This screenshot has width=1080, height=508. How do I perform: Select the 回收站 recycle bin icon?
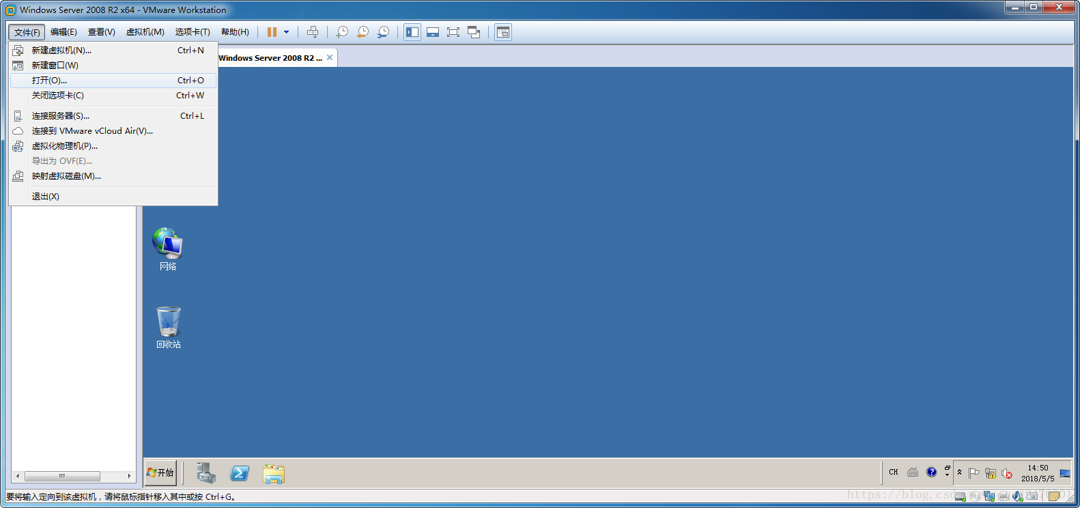pos(168,328)
